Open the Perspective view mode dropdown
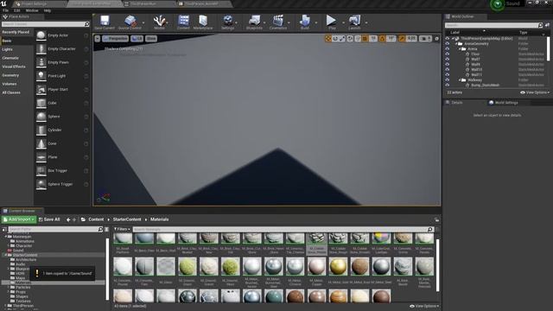The height and width of the screenshot is (311, 553). [x=115, y=38]
